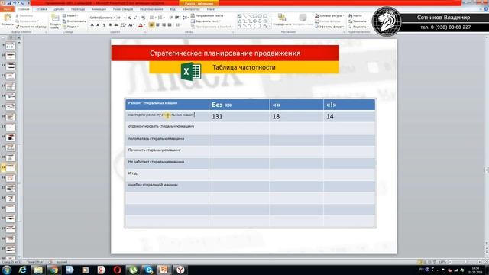
Task: Increase font size with the grow-font icon
Action: [129, 18]
